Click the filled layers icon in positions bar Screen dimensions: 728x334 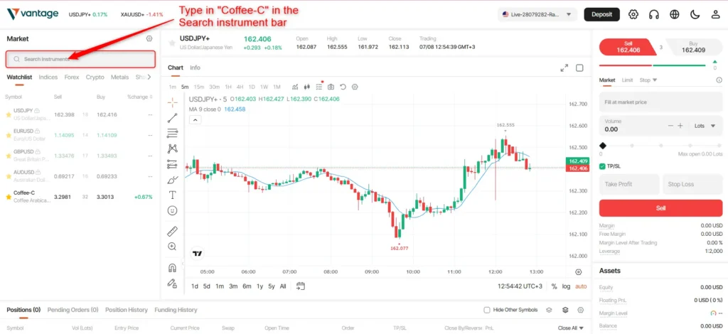pyautogui.click(x=565, y=310)
